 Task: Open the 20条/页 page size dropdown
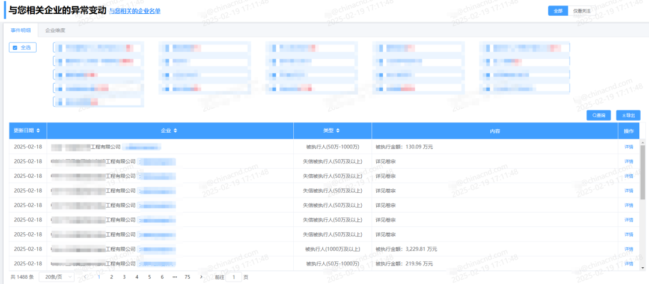coord(56,277)
